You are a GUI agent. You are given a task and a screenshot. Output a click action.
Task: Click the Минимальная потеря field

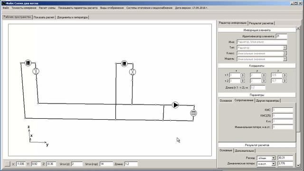coord(283,127)
